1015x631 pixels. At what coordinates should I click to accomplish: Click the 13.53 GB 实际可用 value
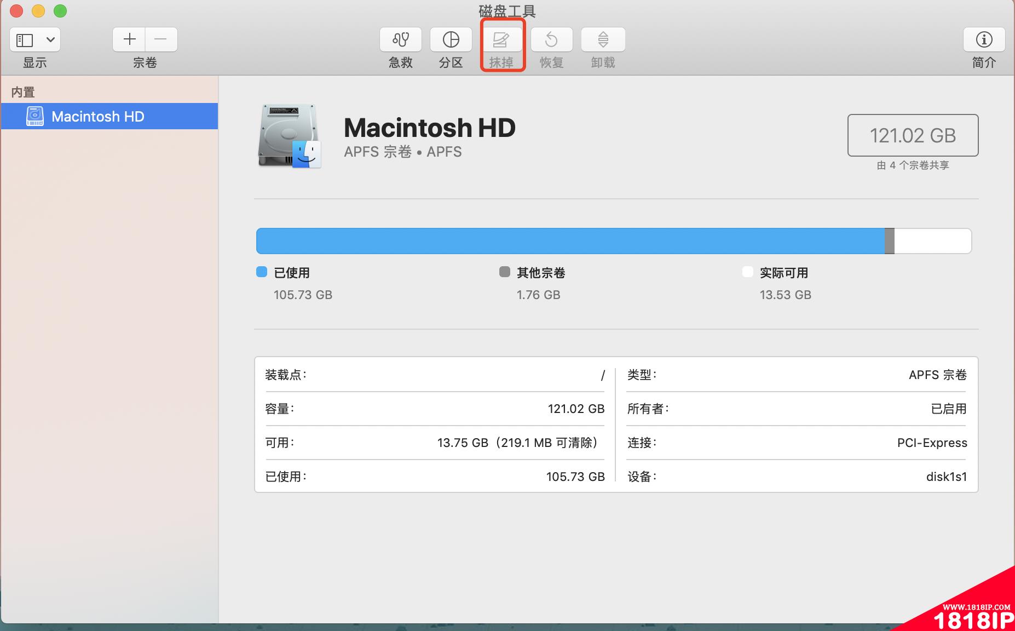(785, 295)
